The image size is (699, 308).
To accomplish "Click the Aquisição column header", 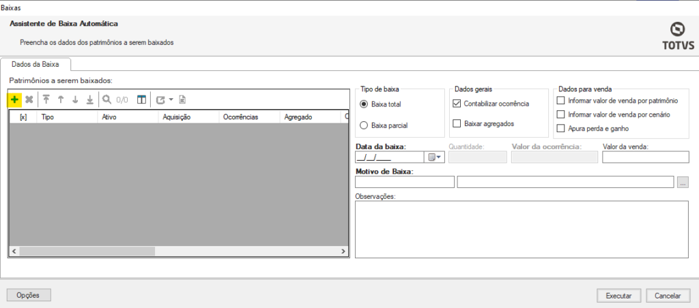I will pyautogui.click(x=176, y=117).
